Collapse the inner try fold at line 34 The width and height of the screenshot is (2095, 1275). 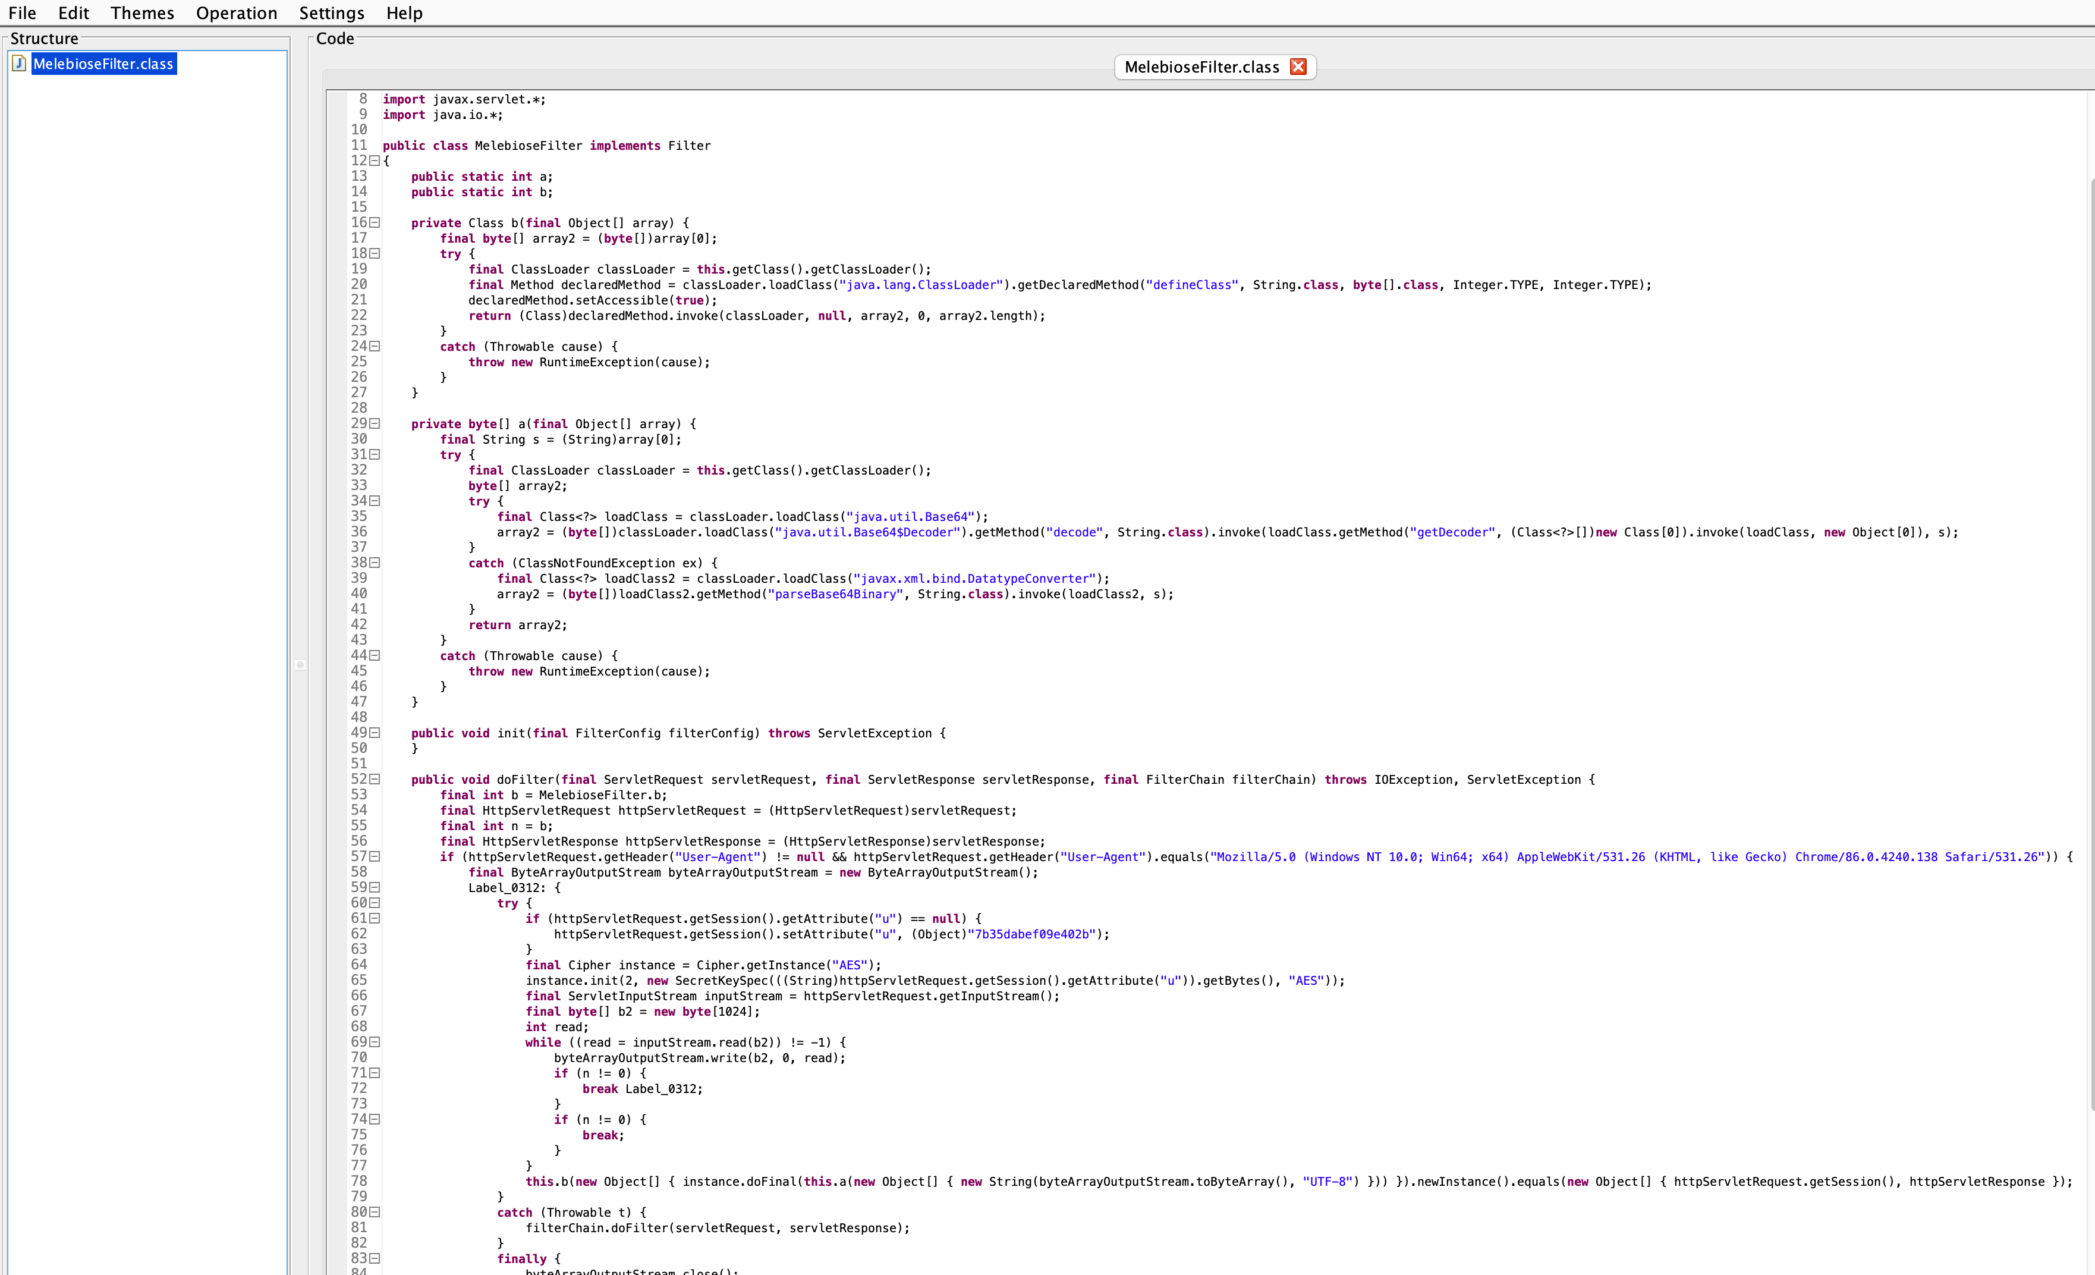pos(374,501)
